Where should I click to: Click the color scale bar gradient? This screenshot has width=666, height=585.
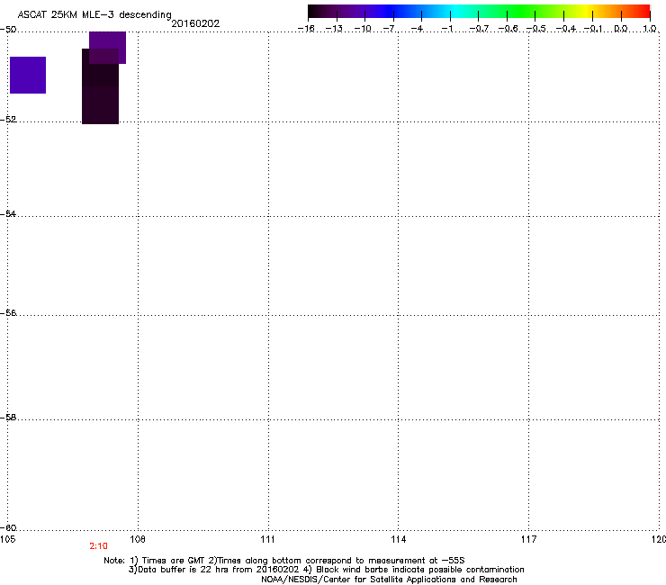[479, 12]
